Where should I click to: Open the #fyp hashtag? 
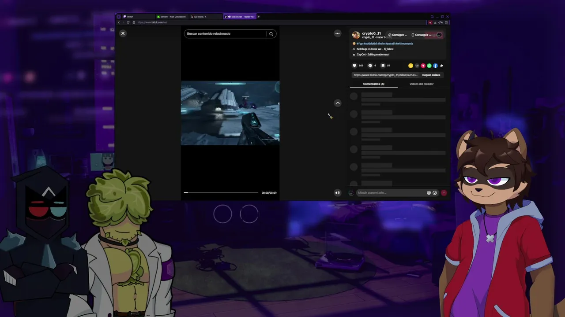(x=359, y=44)
